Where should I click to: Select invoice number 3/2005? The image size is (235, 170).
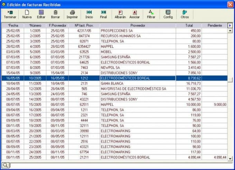(x=35, y=41)
